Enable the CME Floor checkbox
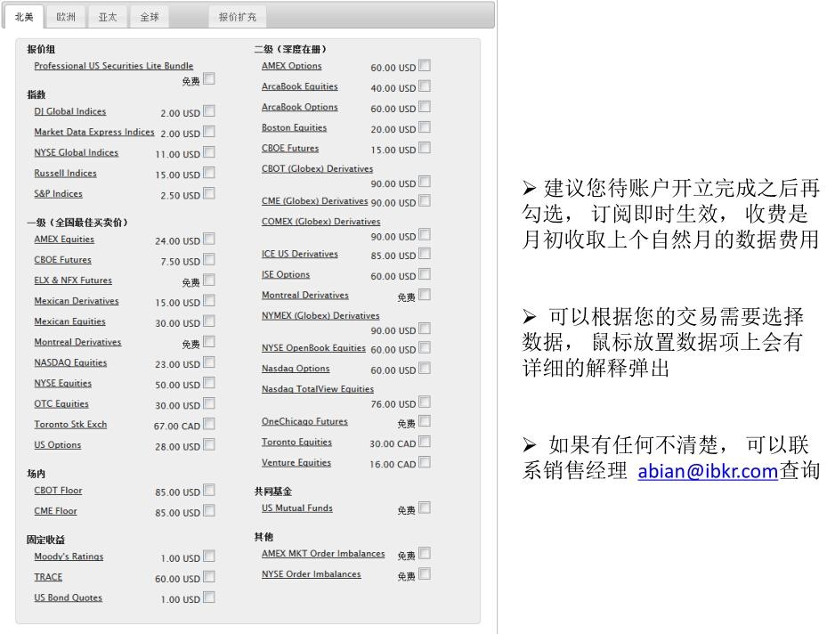 209,510
